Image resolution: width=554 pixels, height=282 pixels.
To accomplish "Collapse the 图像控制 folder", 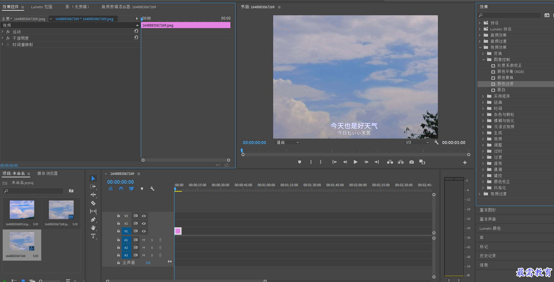I will pyautogui.click(x=483, y=60).
